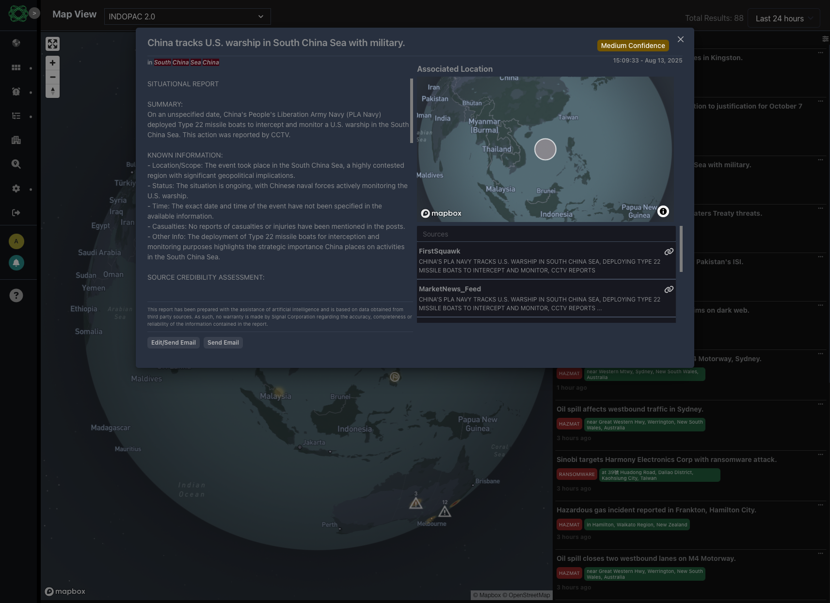Open more options for Motorway, Sydney result

click(x=820, y=353)
